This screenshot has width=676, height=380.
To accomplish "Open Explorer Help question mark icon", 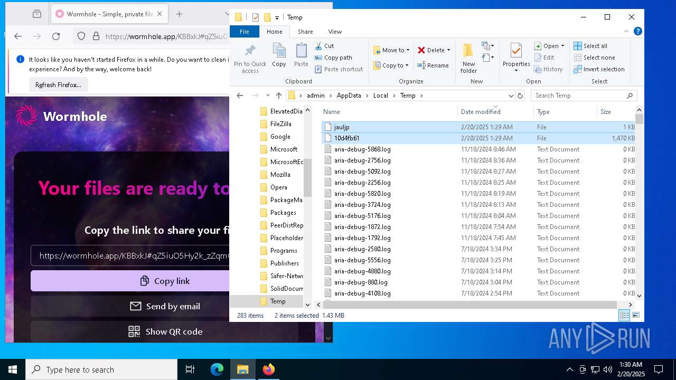I will point(638,32).
